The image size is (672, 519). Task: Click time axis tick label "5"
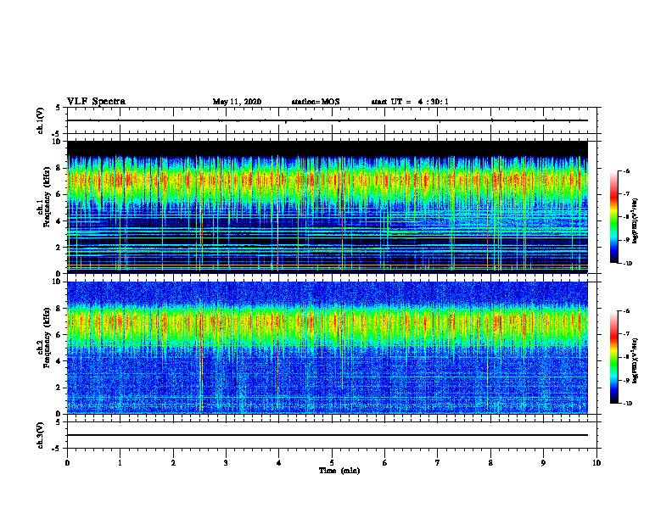(332, 462)
